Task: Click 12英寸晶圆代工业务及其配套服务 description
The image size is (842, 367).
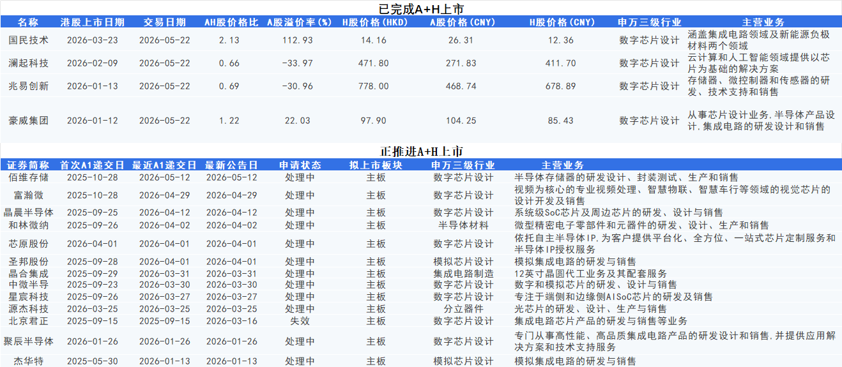Action: coord(591,273)
